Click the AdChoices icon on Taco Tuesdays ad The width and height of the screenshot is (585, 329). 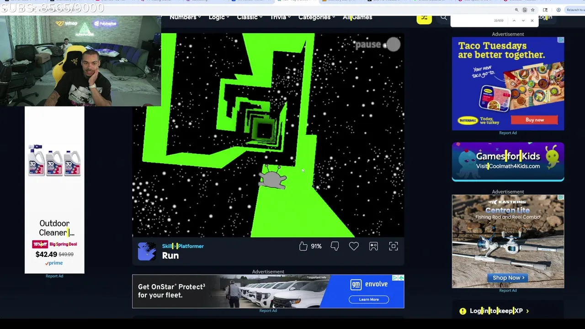[x=561, y=40]
